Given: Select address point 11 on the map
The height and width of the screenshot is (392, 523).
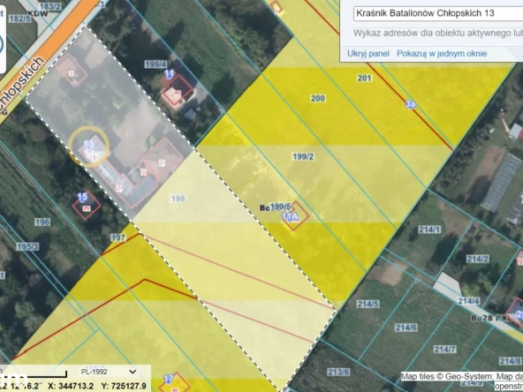Looking at the screenshot, I should coord(170,73).
